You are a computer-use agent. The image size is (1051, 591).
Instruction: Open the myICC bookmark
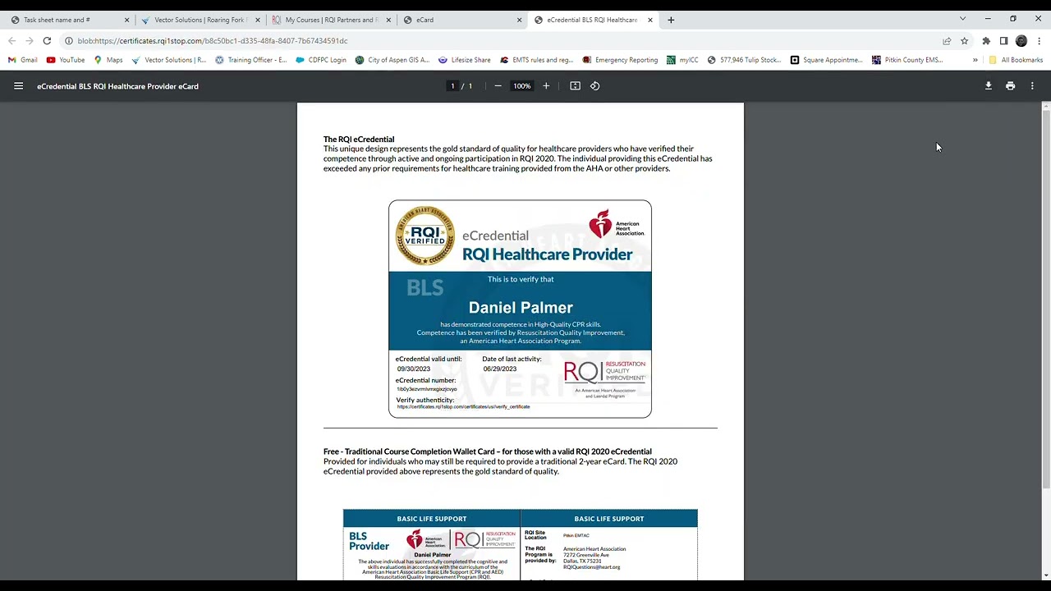[682, 60]
